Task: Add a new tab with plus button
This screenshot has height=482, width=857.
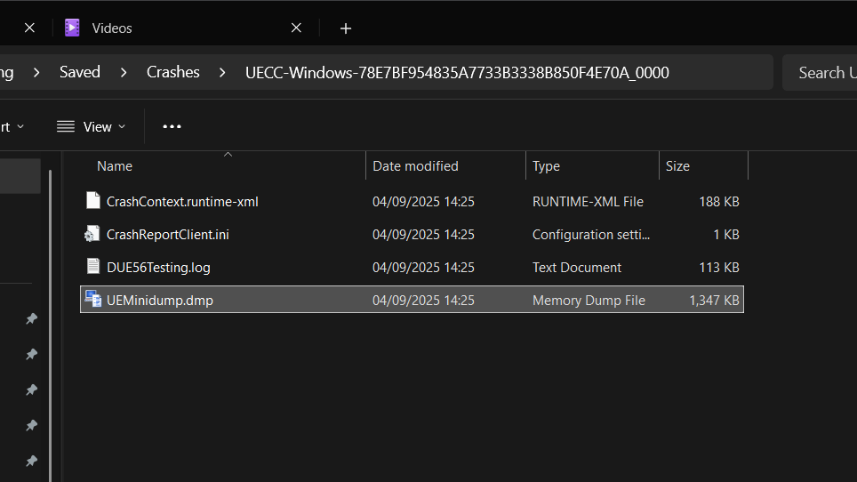Action: (346, 28)
